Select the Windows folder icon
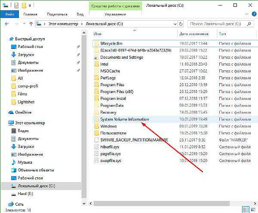This screenshot has height=213, width=258. click(96, 126)
